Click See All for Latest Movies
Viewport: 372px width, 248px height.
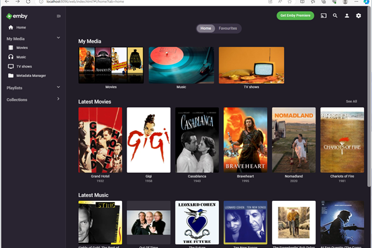(x=351, y=101)
